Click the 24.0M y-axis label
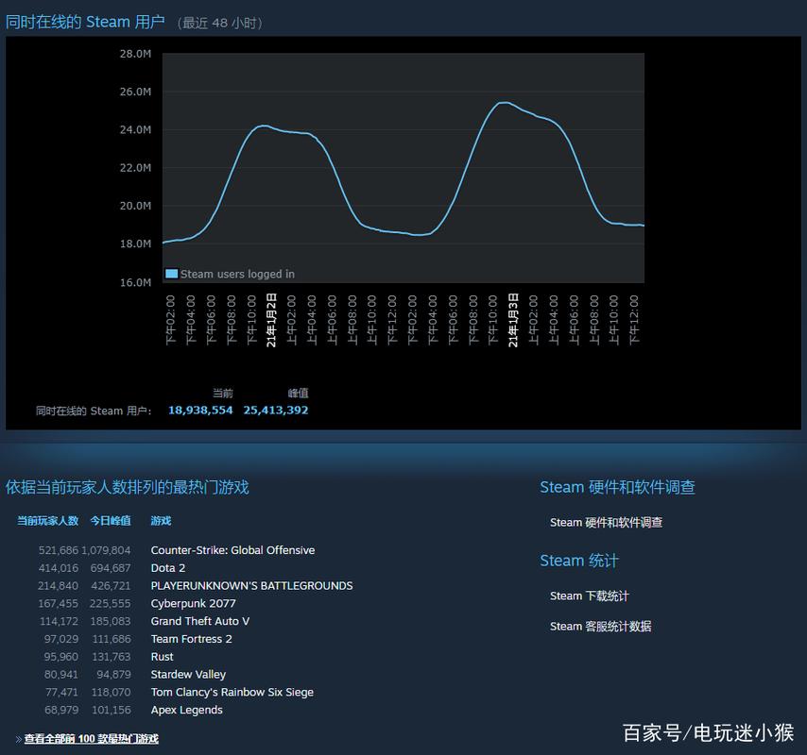This screenshot has width=807, height=755. (x=135, y=129)
